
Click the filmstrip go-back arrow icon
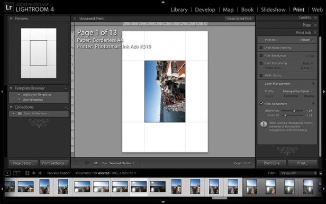[34, 173]
